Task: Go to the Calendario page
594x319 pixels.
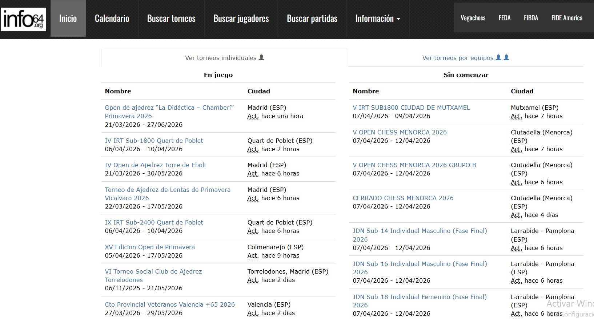Action: coord(112,19)
